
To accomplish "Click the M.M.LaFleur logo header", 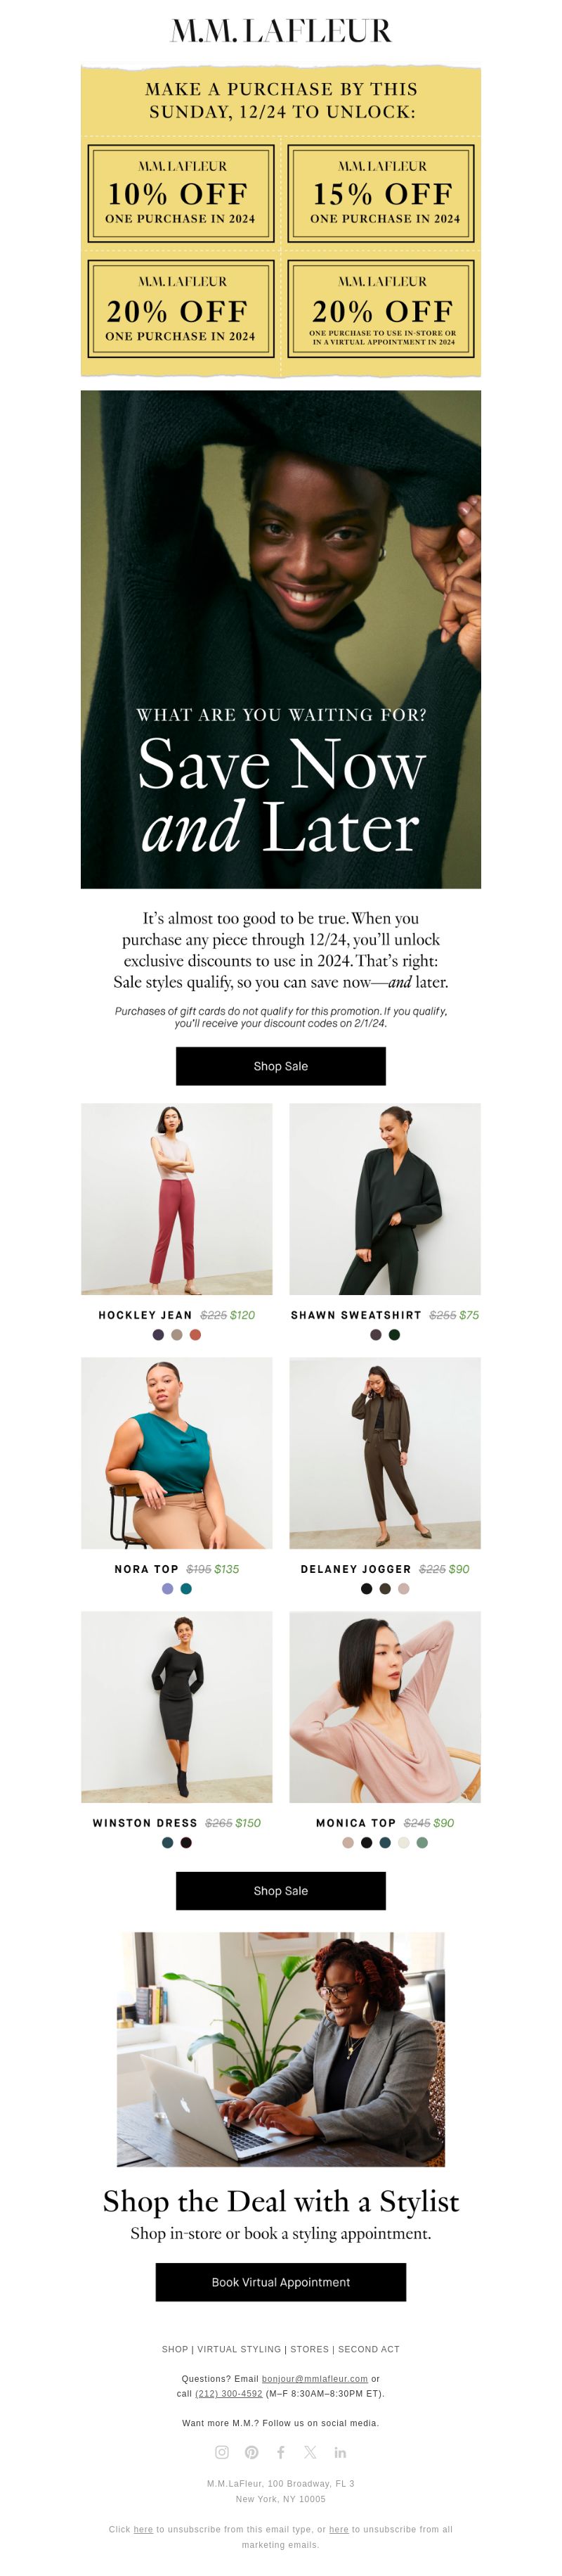I will point(280,31).
